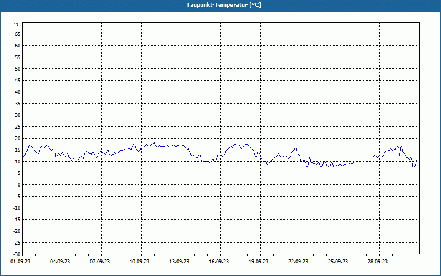This screenshot has height=276, width=441.
Task: Select the 5 value on y-axis
Action: pos(19,173)
